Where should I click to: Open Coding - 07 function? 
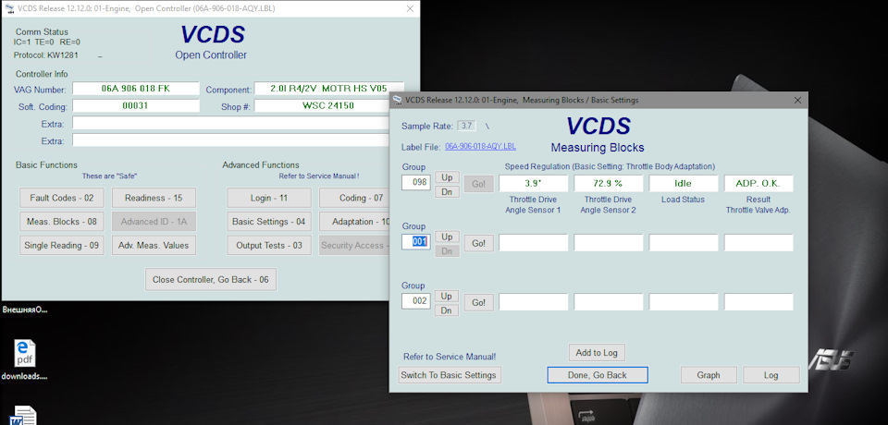pyautogui.click(x=354, y=198)
